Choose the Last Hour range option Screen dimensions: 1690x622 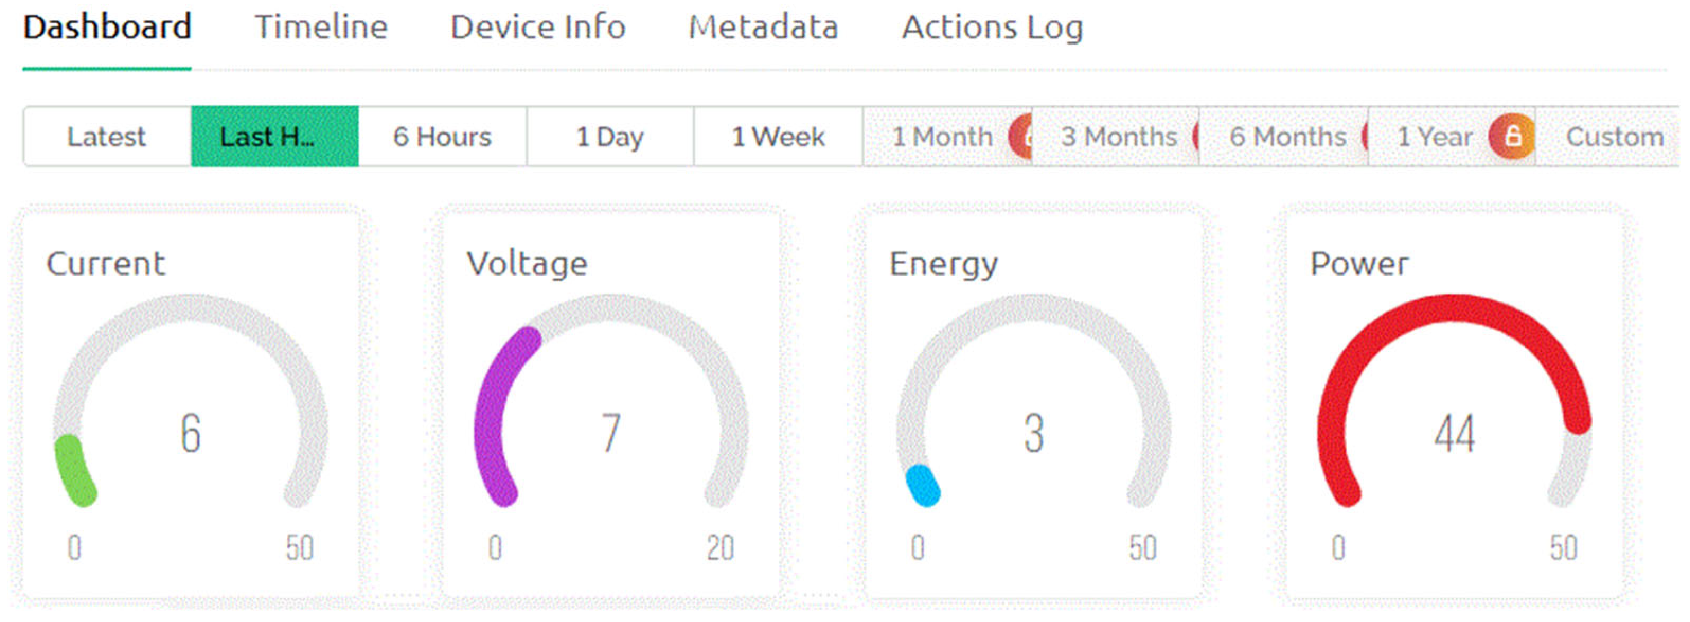point(274,137)
